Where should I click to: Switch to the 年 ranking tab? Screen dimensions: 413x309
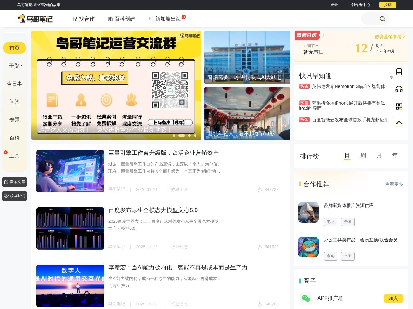pyautogui.click(x=395, y=155)
